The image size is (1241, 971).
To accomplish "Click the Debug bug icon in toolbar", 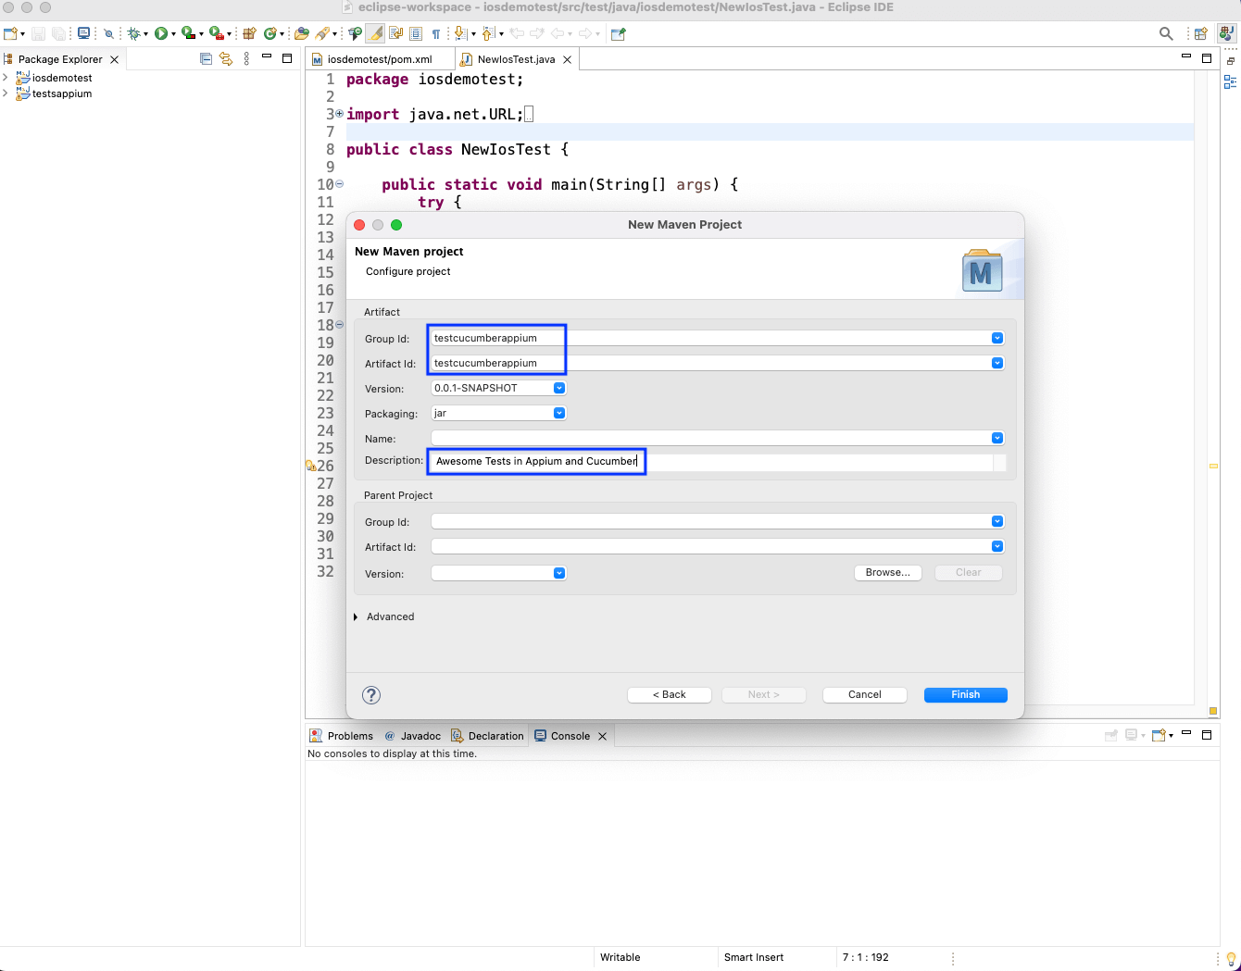I will (x=134, y=34).
